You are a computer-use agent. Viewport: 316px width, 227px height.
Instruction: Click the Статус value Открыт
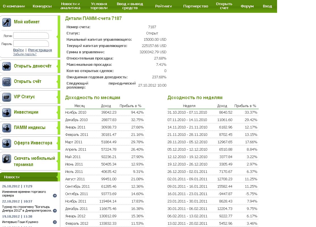pyautogui.click(x=152, y=33)
